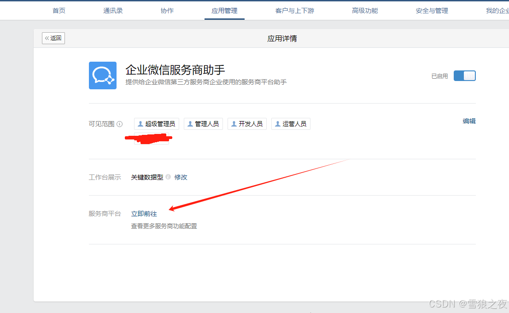This screenshot has height=313, width=509.
Task: Click 编辑 link for visible range
Action: click(469, 121)
